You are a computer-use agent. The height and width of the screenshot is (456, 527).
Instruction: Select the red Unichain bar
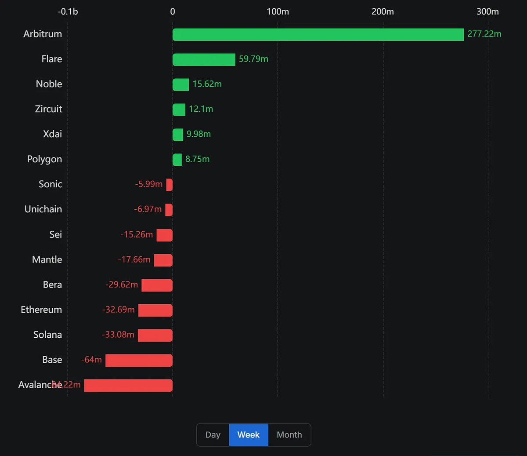[x=169, y=210]
